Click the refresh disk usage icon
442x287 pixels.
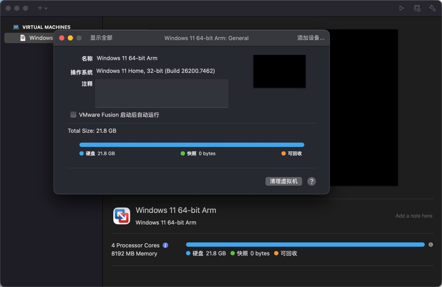431,244
